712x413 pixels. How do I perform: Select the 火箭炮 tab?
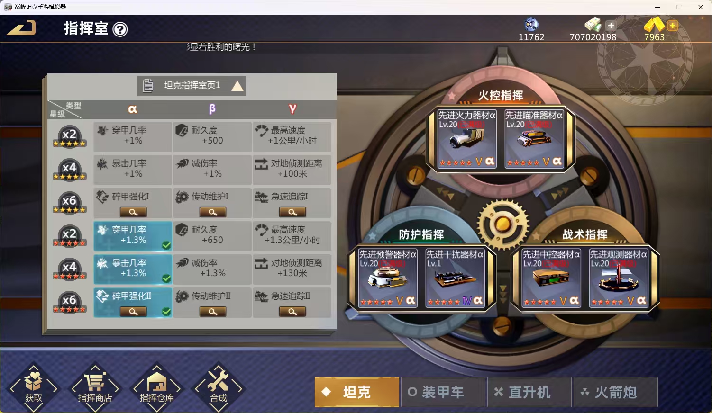(615, 392)
